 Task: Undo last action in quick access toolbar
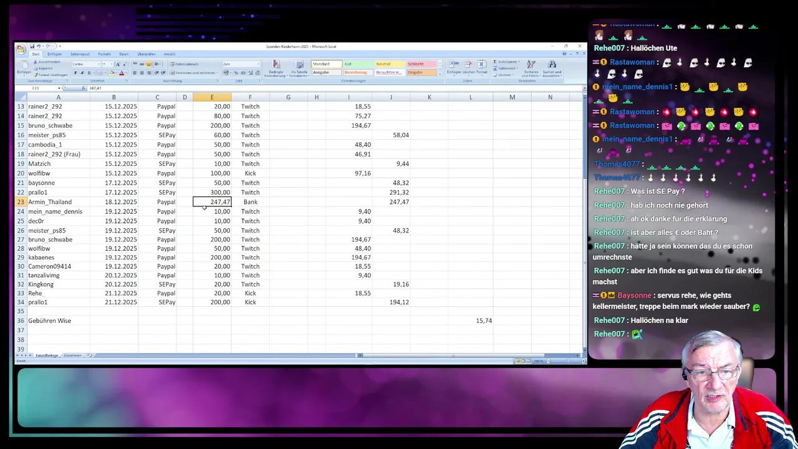coord(39,46)
